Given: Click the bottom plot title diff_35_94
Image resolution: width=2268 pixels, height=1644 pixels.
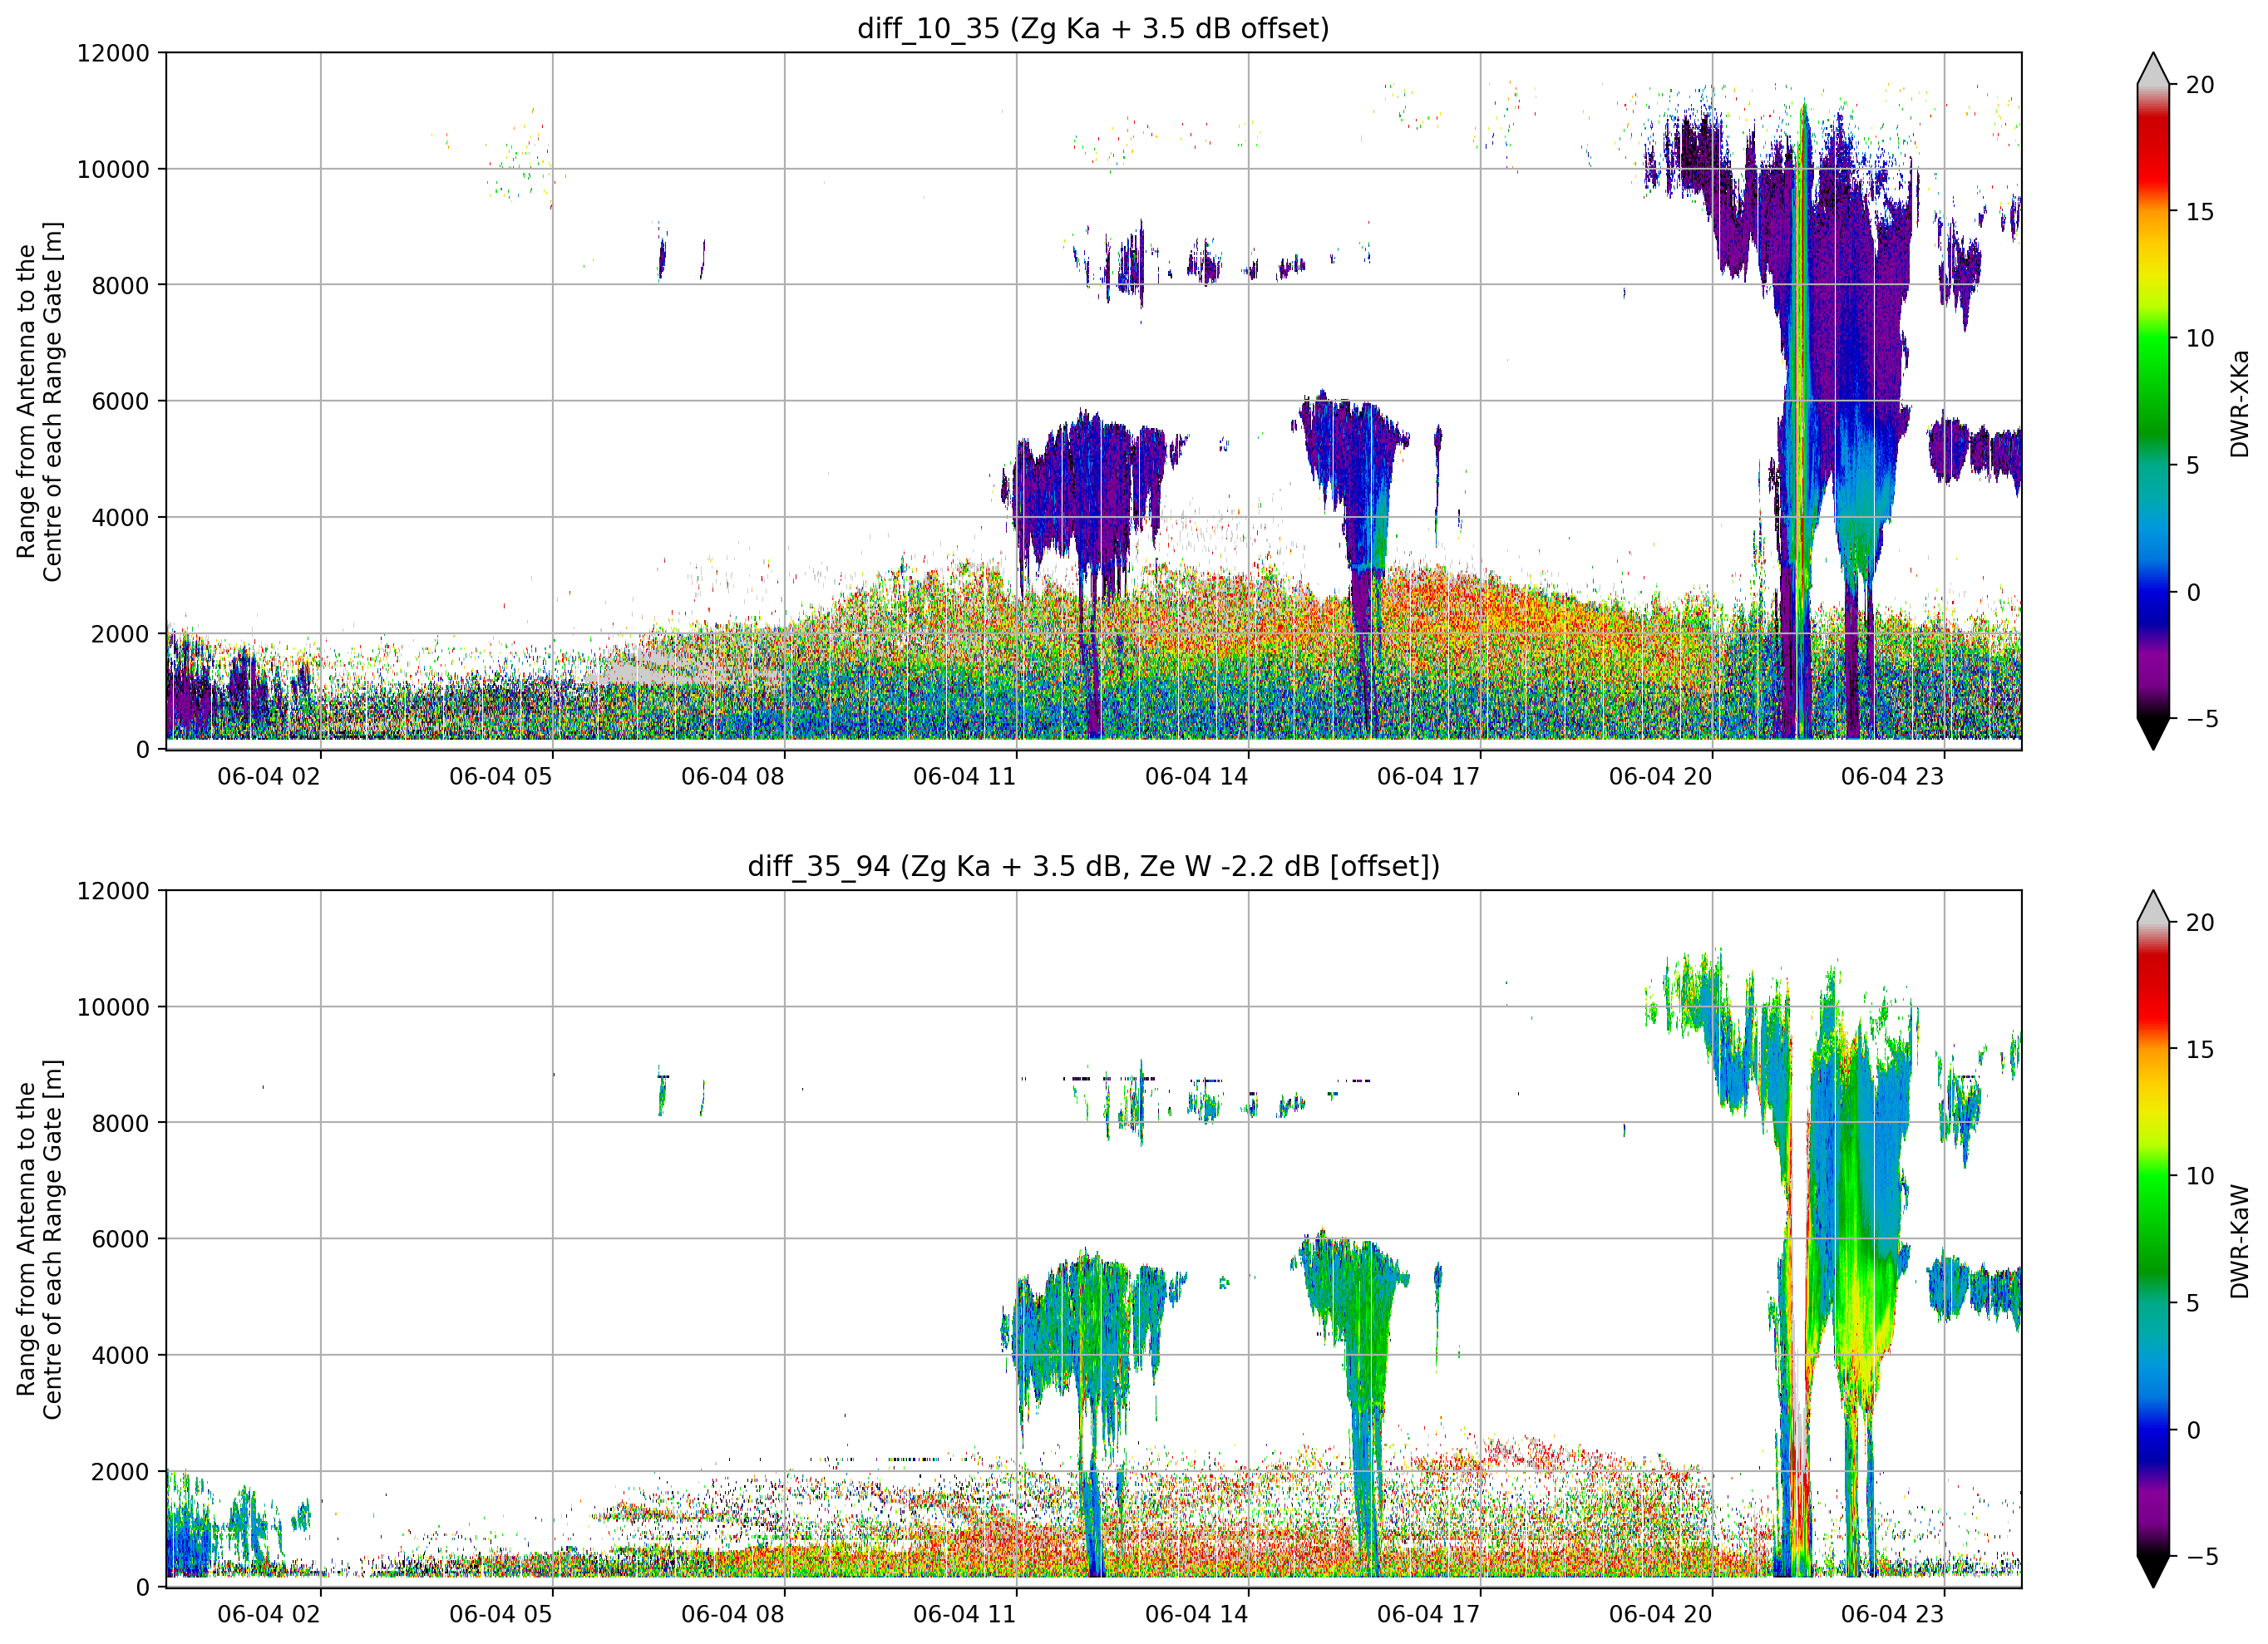Looking at the screenshot, I should [x=1093, y=866].
